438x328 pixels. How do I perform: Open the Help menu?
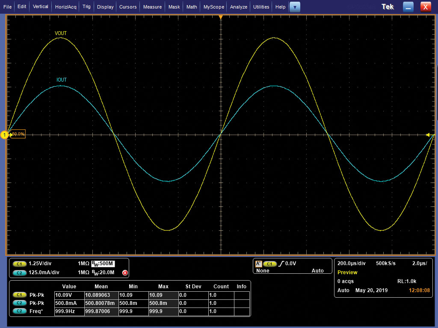pyautogui.click(x=280, y=7)
